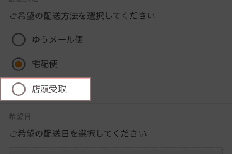The width and height of the screenshot is (232, 154).
Task: Click the 店頭受取 label text
Action: [x=49, y=89]
